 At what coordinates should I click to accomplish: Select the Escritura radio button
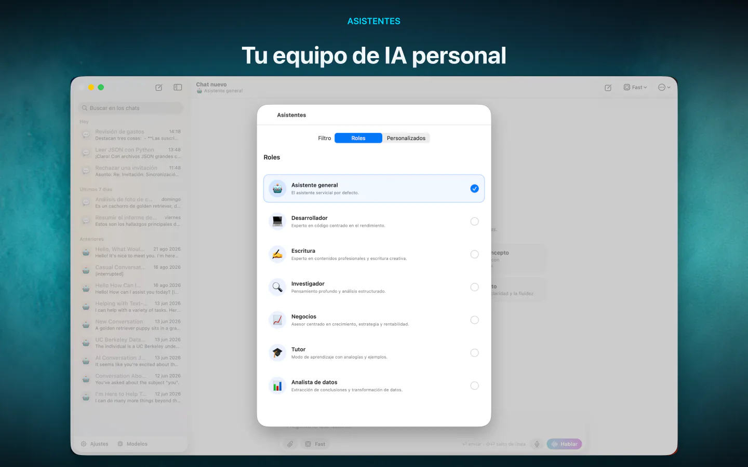(474, 254)
